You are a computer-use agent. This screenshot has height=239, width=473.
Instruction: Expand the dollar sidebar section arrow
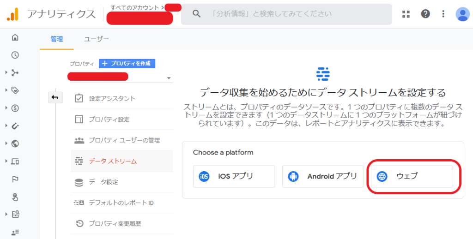(6, 108)
